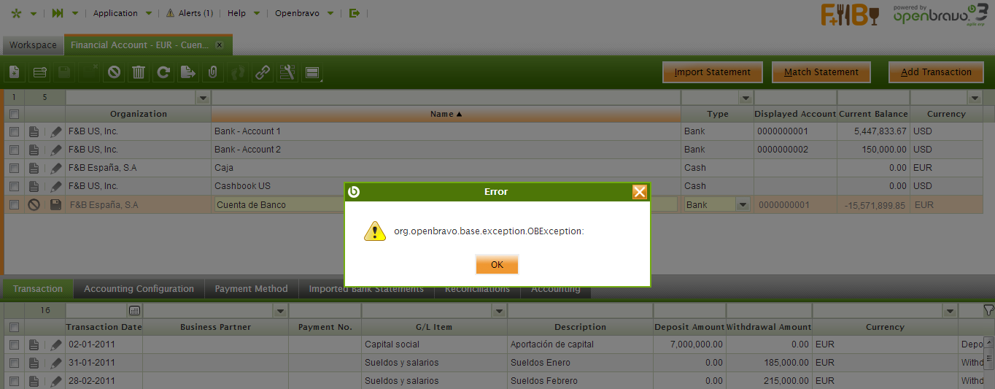The image size is (995, 389).
Task: Click the Audit Trail footprints icon
Action: tap(238, 72)
